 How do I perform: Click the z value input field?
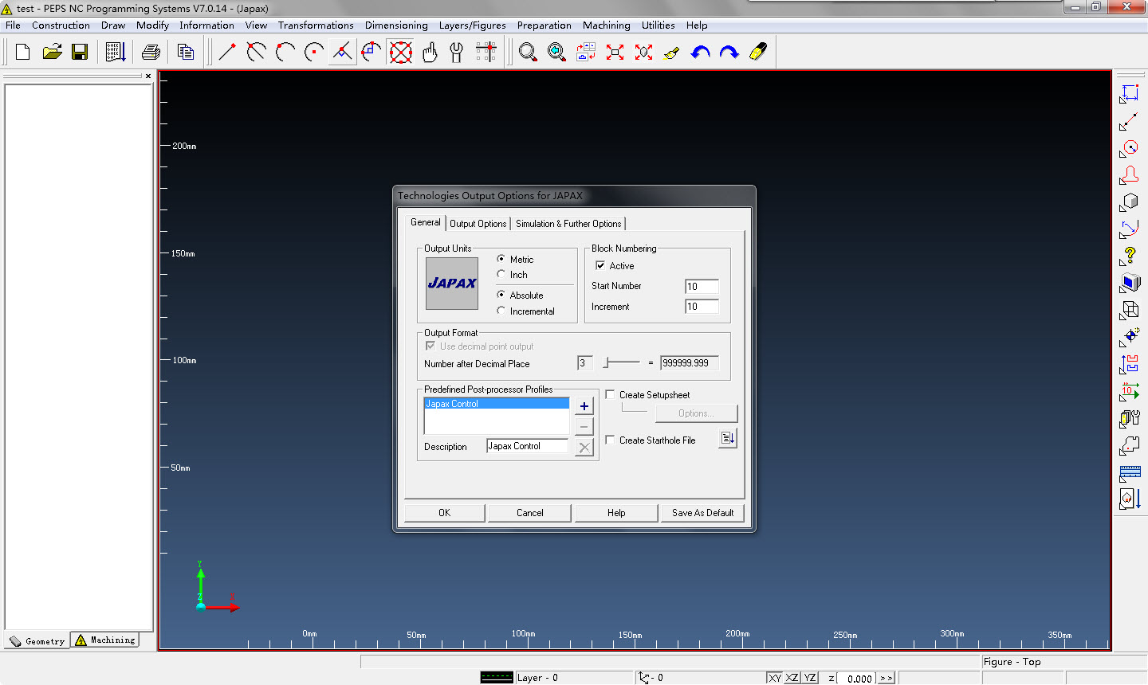(x=856, y=678)
